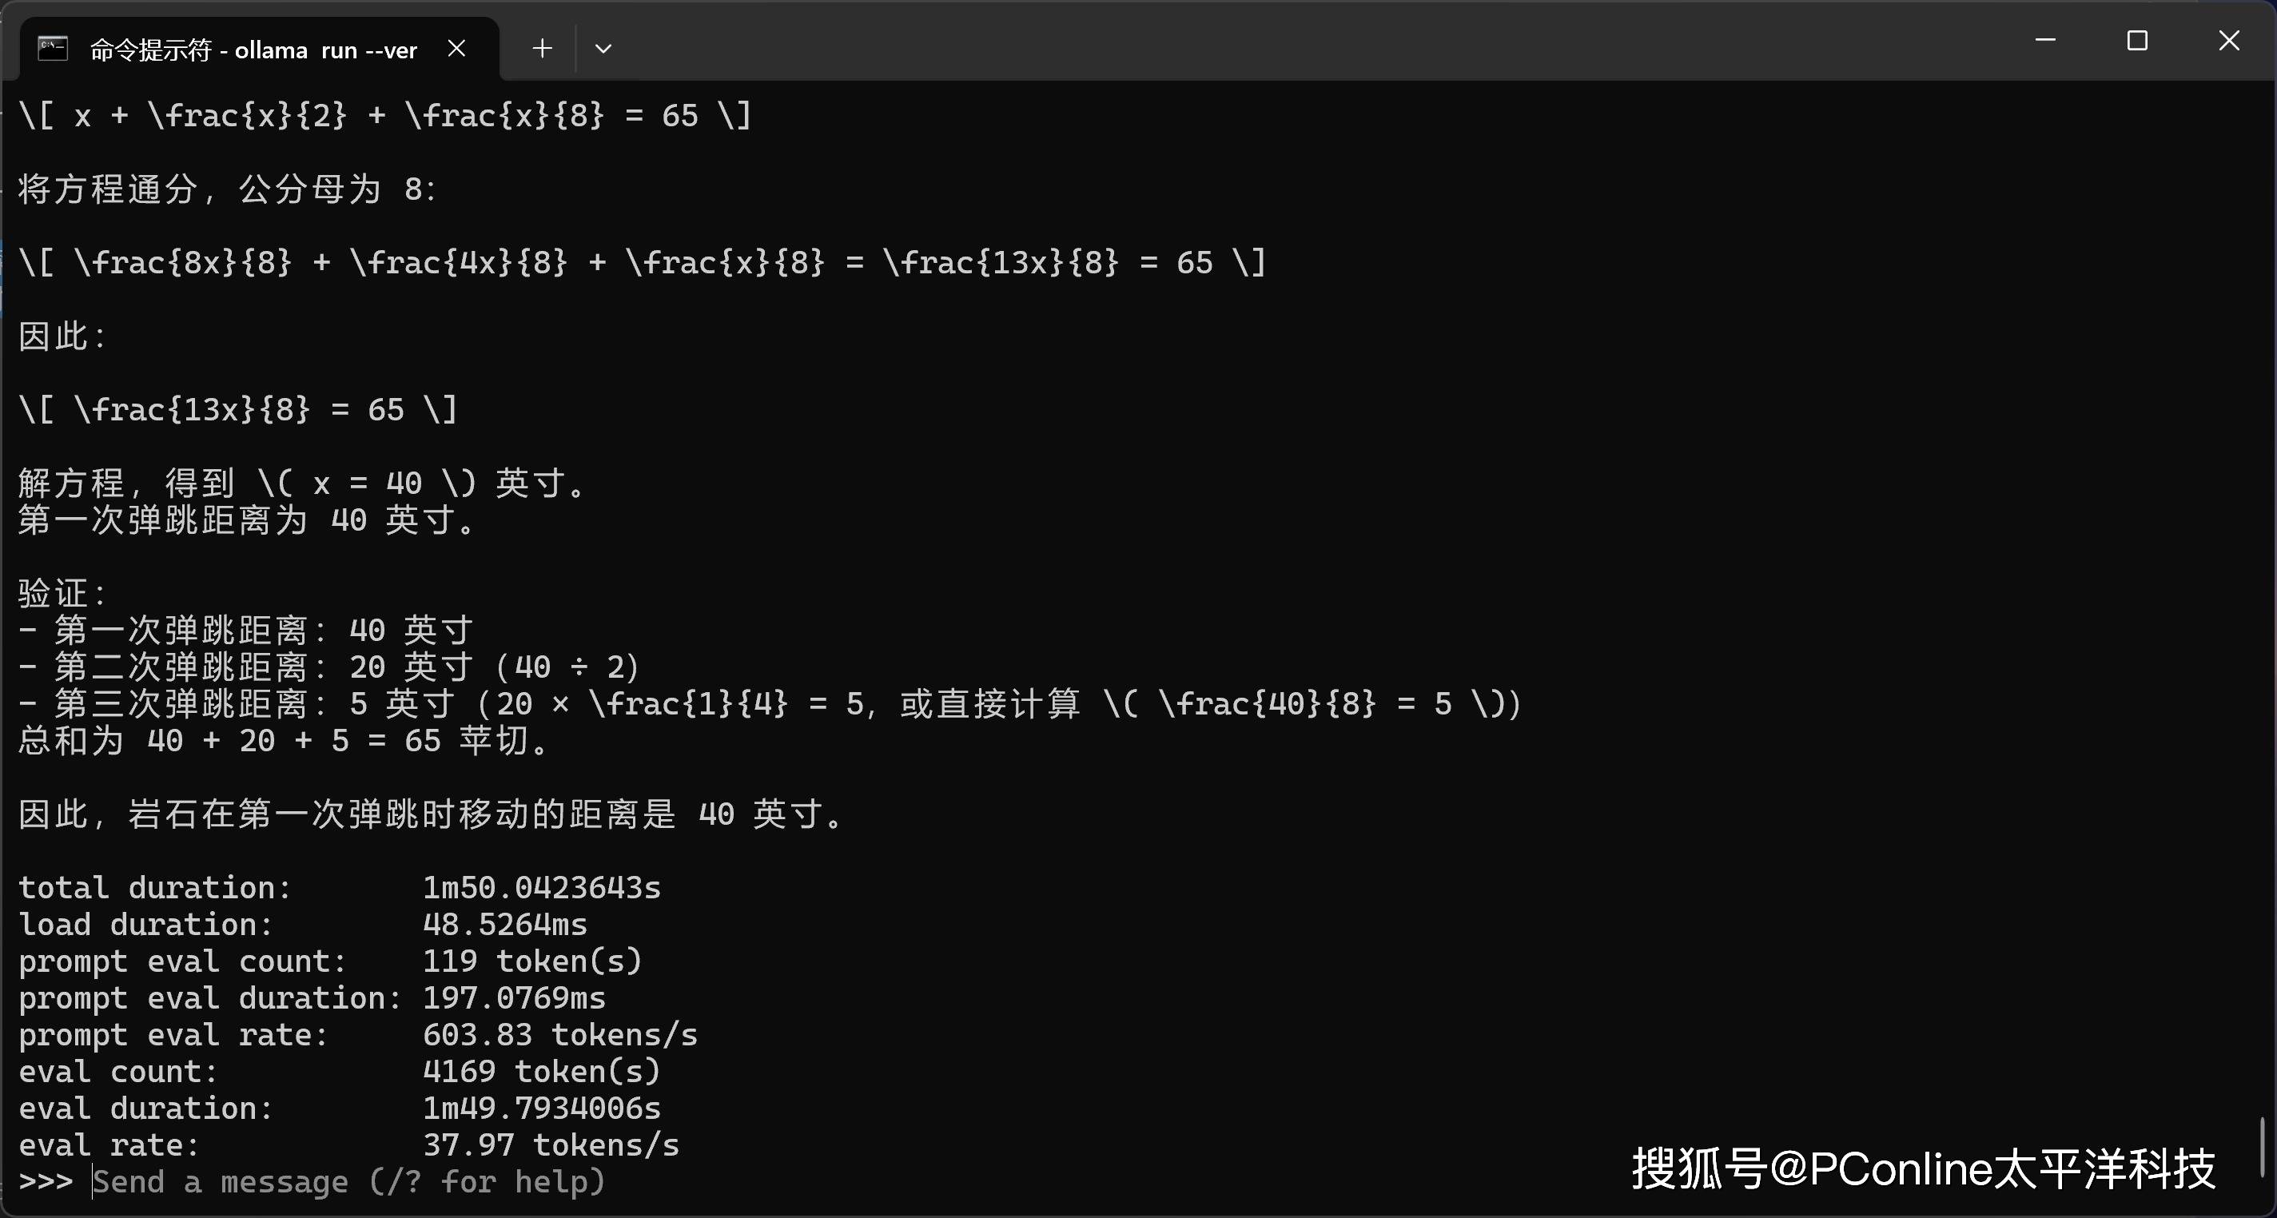2277x1218 pixels.
Task: Click the load duration 48.5264ms value
Action: tap(505, 925)
